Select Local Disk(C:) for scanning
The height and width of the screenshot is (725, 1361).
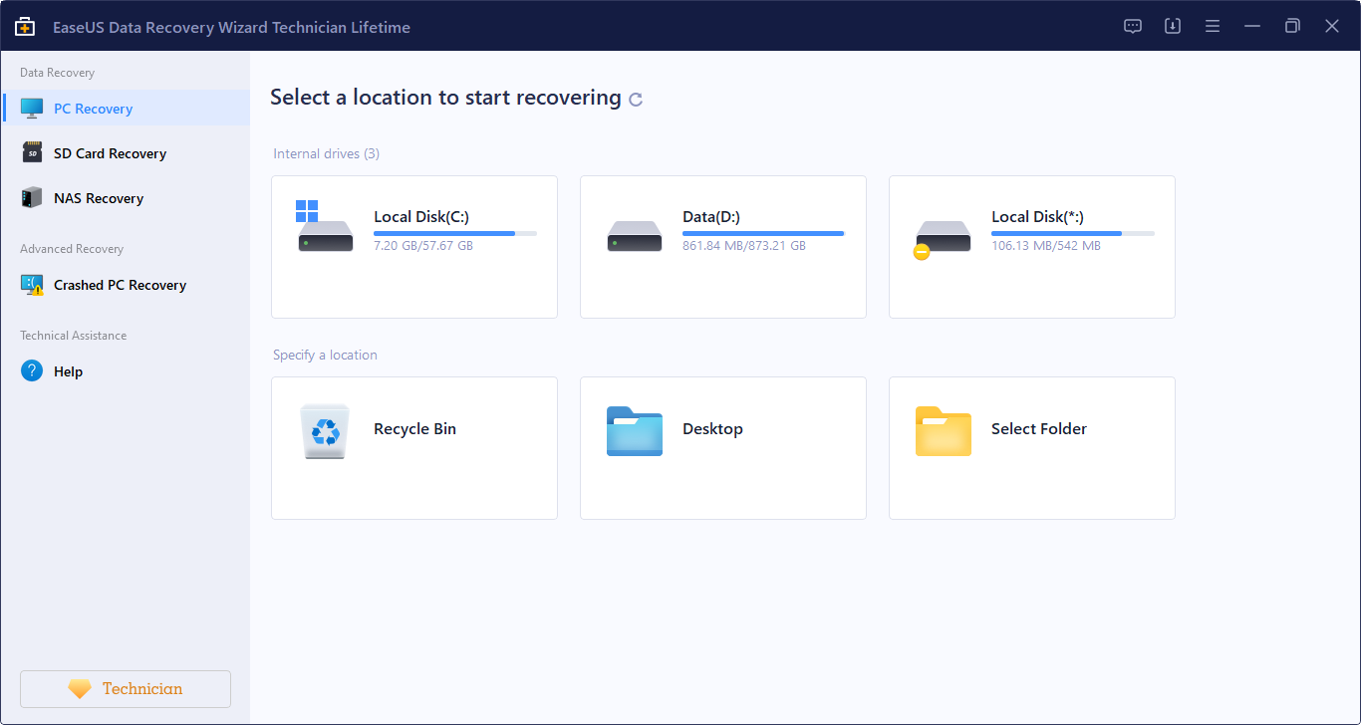413,246
